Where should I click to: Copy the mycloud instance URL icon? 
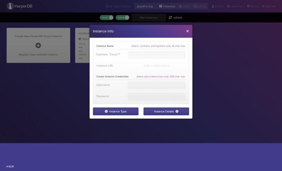(x=80, y=39)
